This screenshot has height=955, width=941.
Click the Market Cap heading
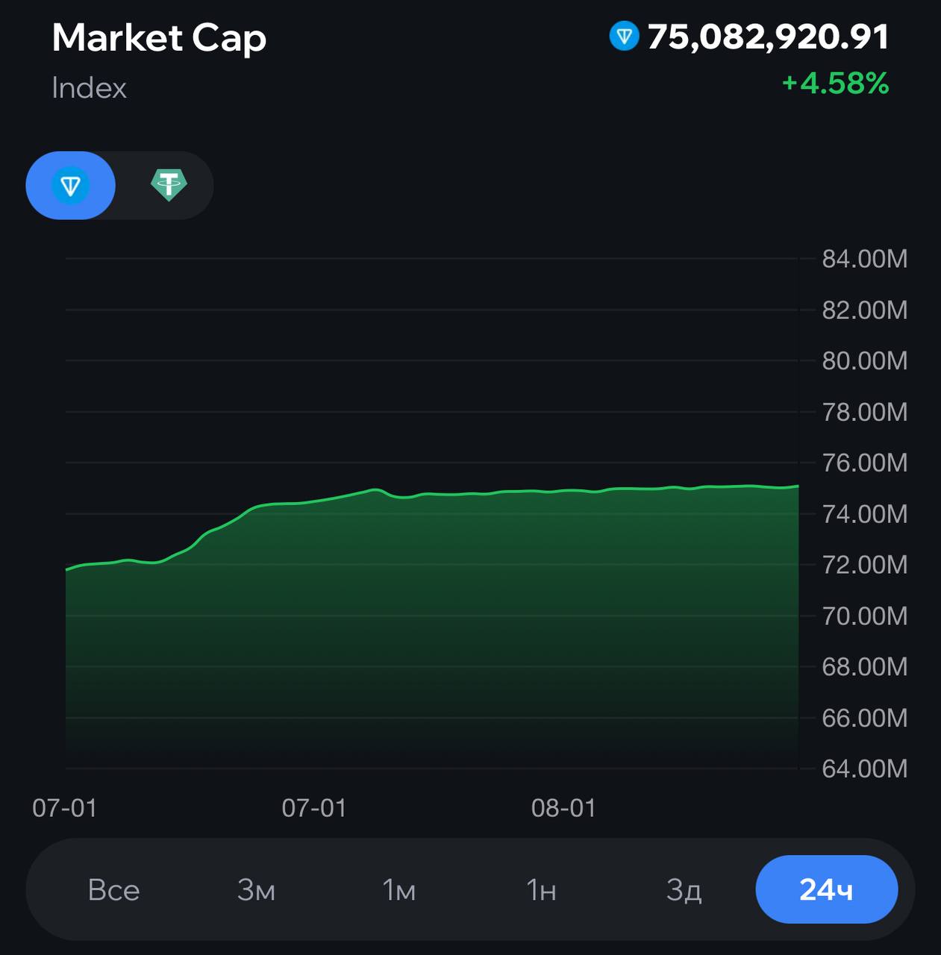point(159,38)
